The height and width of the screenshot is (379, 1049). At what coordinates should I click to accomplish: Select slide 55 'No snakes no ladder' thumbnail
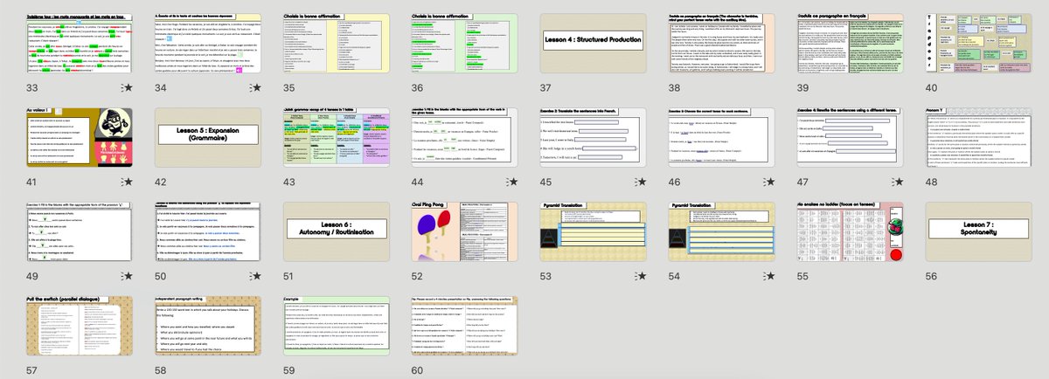point(851,231)
